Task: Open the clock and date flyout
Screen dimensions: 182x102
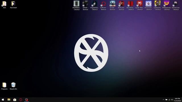Action: (x=177, y=100)
